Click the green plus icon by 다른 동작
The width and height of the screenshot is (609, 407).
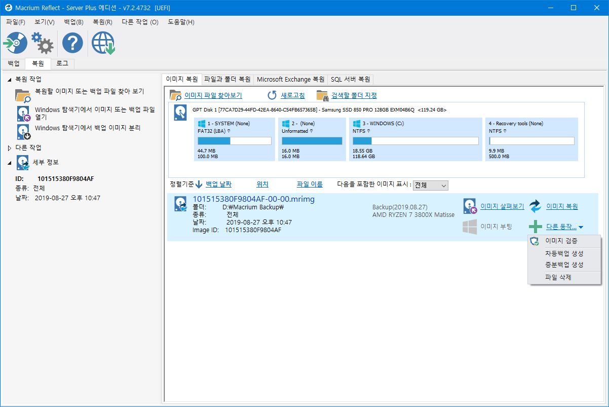click(536, 227)
